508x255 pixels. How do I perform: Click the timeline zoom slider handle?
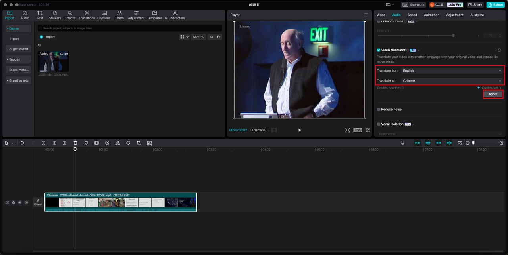[x=473, y=143]
